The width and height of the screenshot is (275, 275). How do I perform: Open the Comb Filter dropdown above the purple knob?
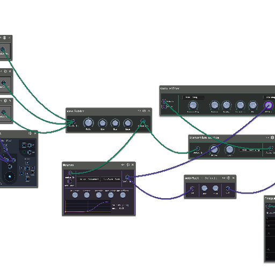pyautogui.click(x=269, y=97)
